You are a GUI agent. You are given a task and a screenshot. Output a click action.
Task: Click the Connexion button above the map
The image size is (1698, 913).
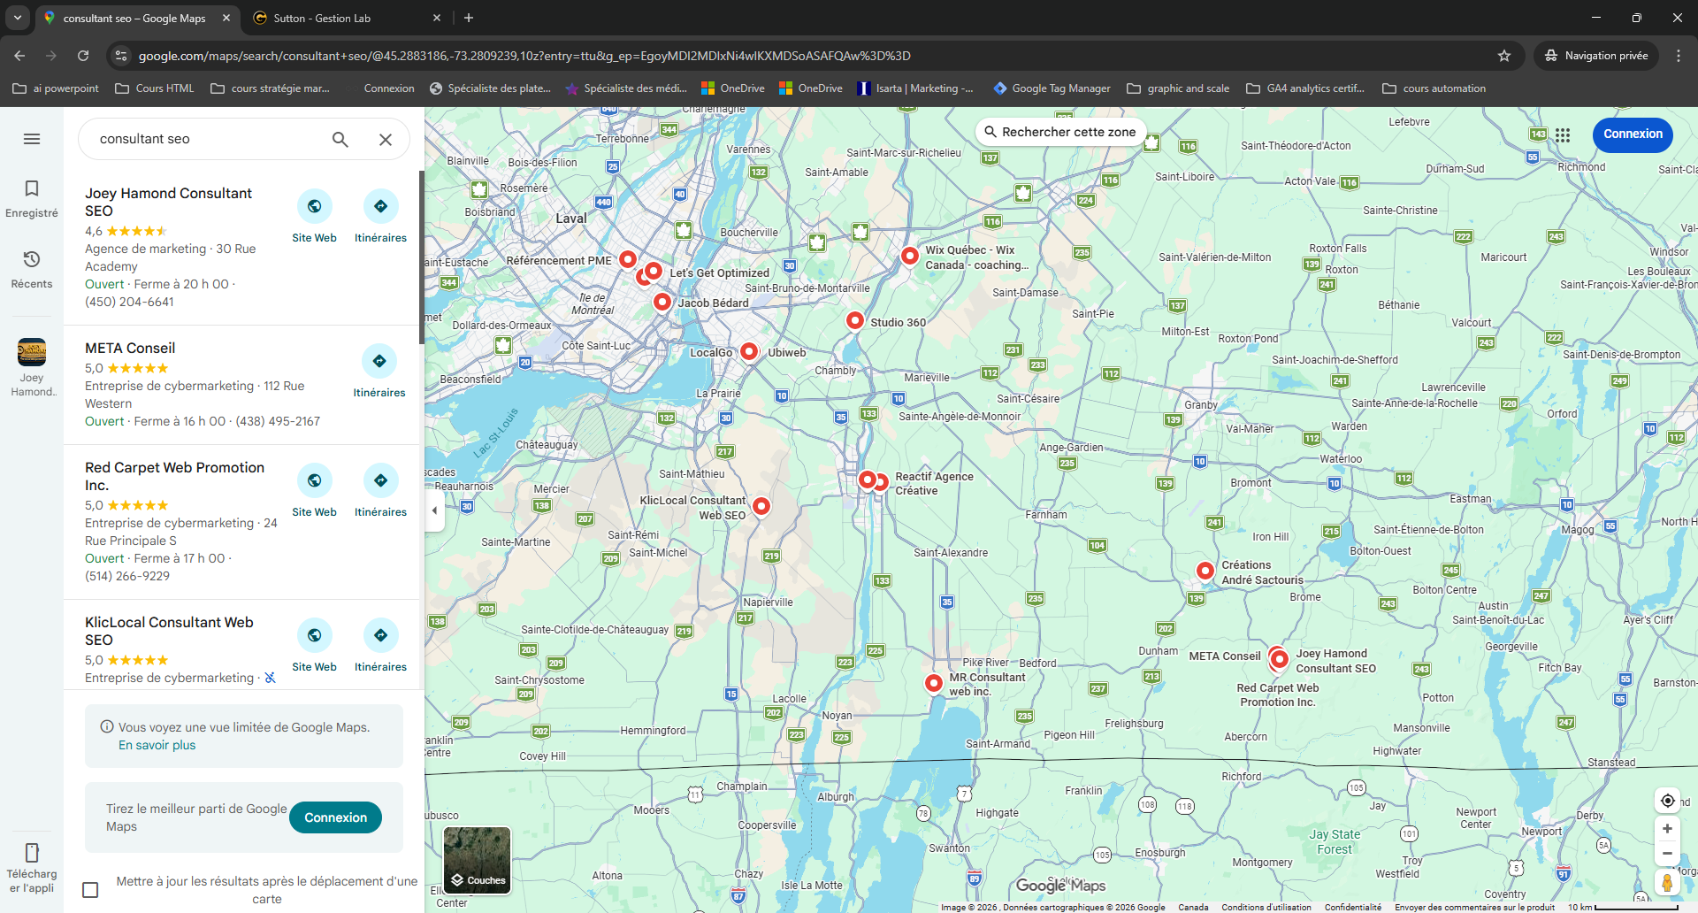1632,134
